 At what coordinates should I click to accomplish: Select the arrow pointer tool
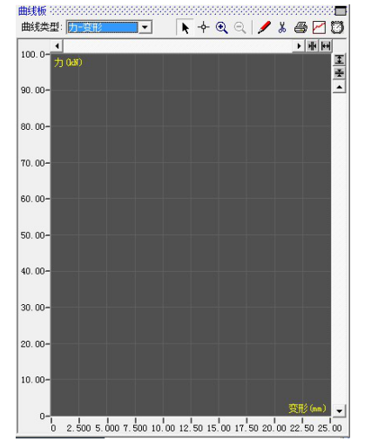tap(185, 28)
